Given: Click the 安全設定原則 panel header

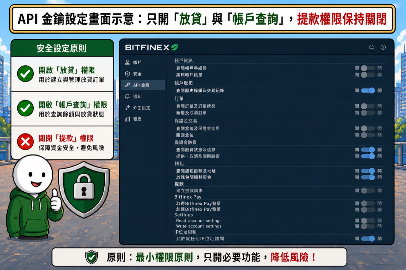Looking at the screenshot, I should (62, 48).
